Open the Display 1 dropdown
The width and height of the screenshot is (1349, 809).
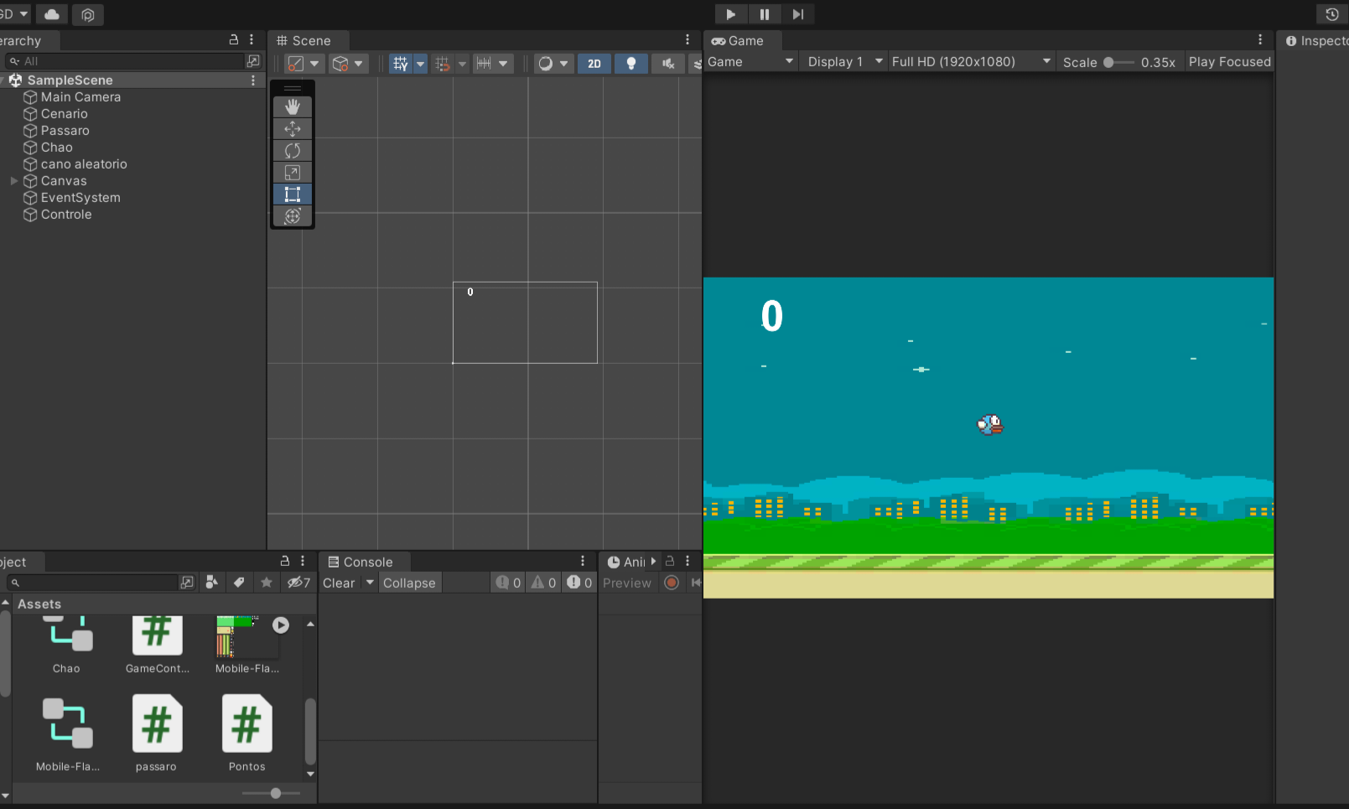click(844, 61)
